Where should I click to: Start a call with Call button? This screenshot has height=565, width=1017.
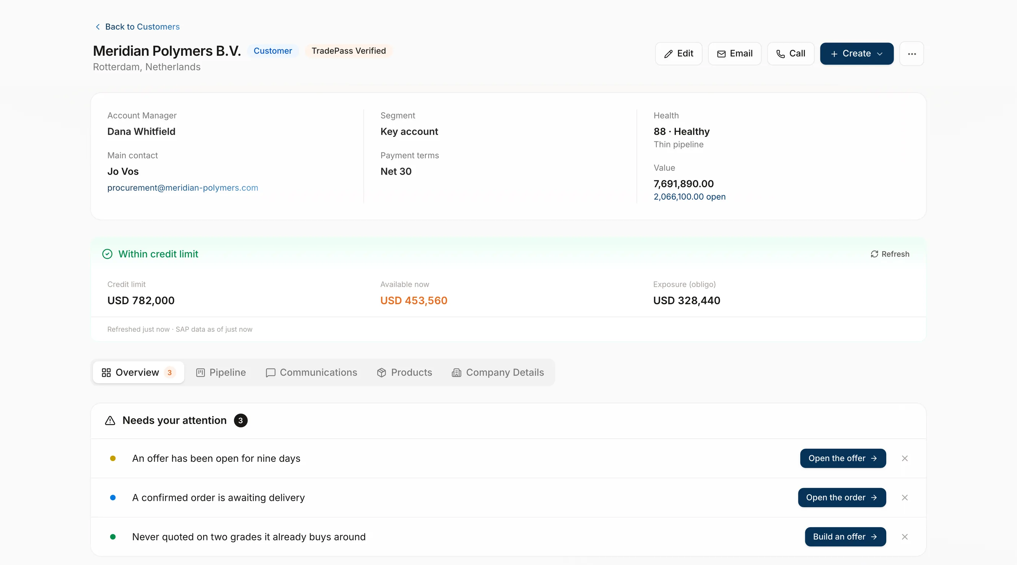click(790, 54)
